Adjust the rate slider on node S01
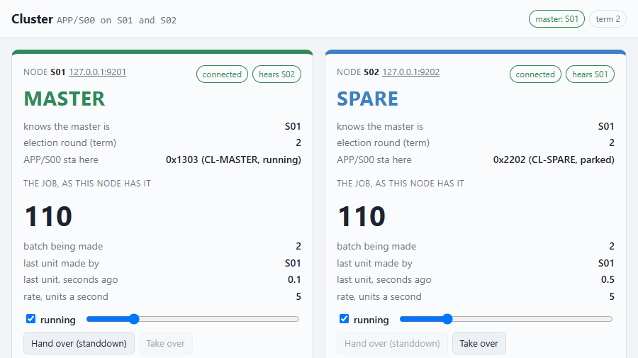 click(x=193, y=319)
